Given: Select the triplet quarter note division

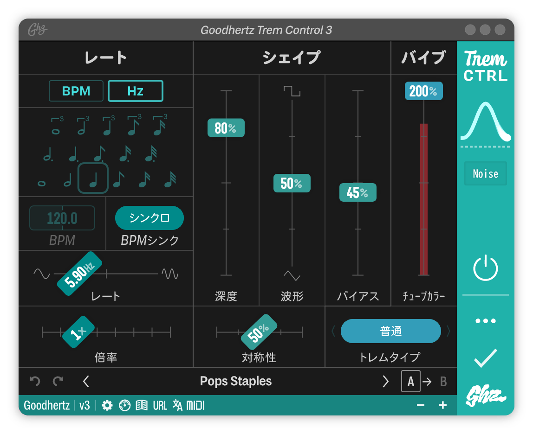Looking at the screenshot, I should tap(108, 126).
